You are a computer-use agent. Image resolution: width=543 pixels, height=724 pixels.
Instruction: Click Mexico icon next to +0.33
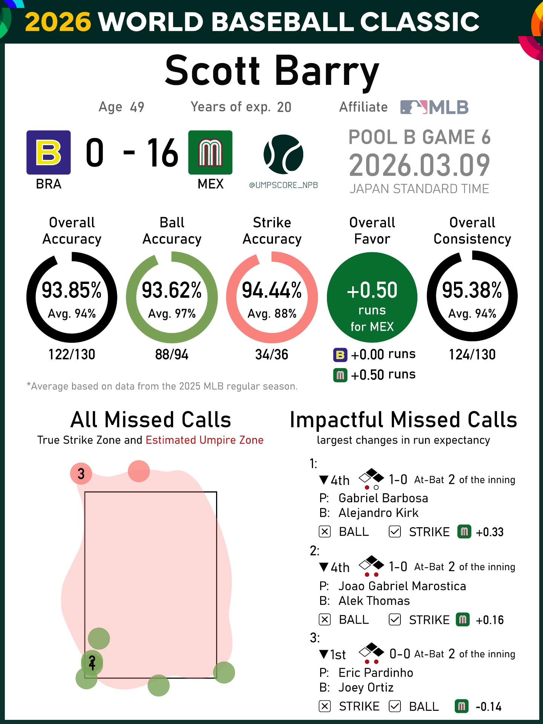coord(464,532)
